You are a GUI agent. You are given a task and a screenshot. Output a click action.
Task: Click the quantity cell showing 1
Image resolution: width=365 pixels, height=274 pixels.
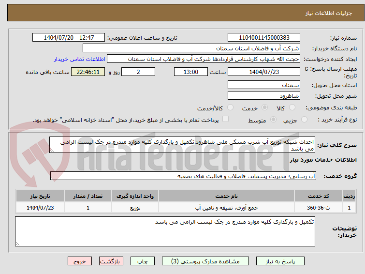coord(88,208)
